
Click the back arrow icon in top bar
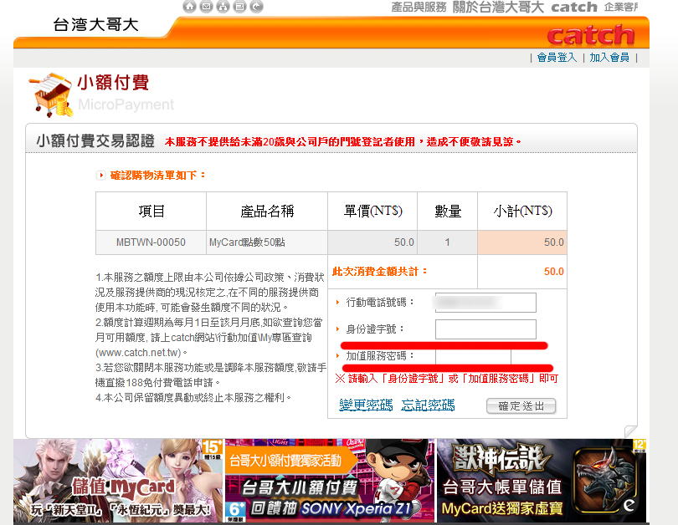(x=256, y=7)
